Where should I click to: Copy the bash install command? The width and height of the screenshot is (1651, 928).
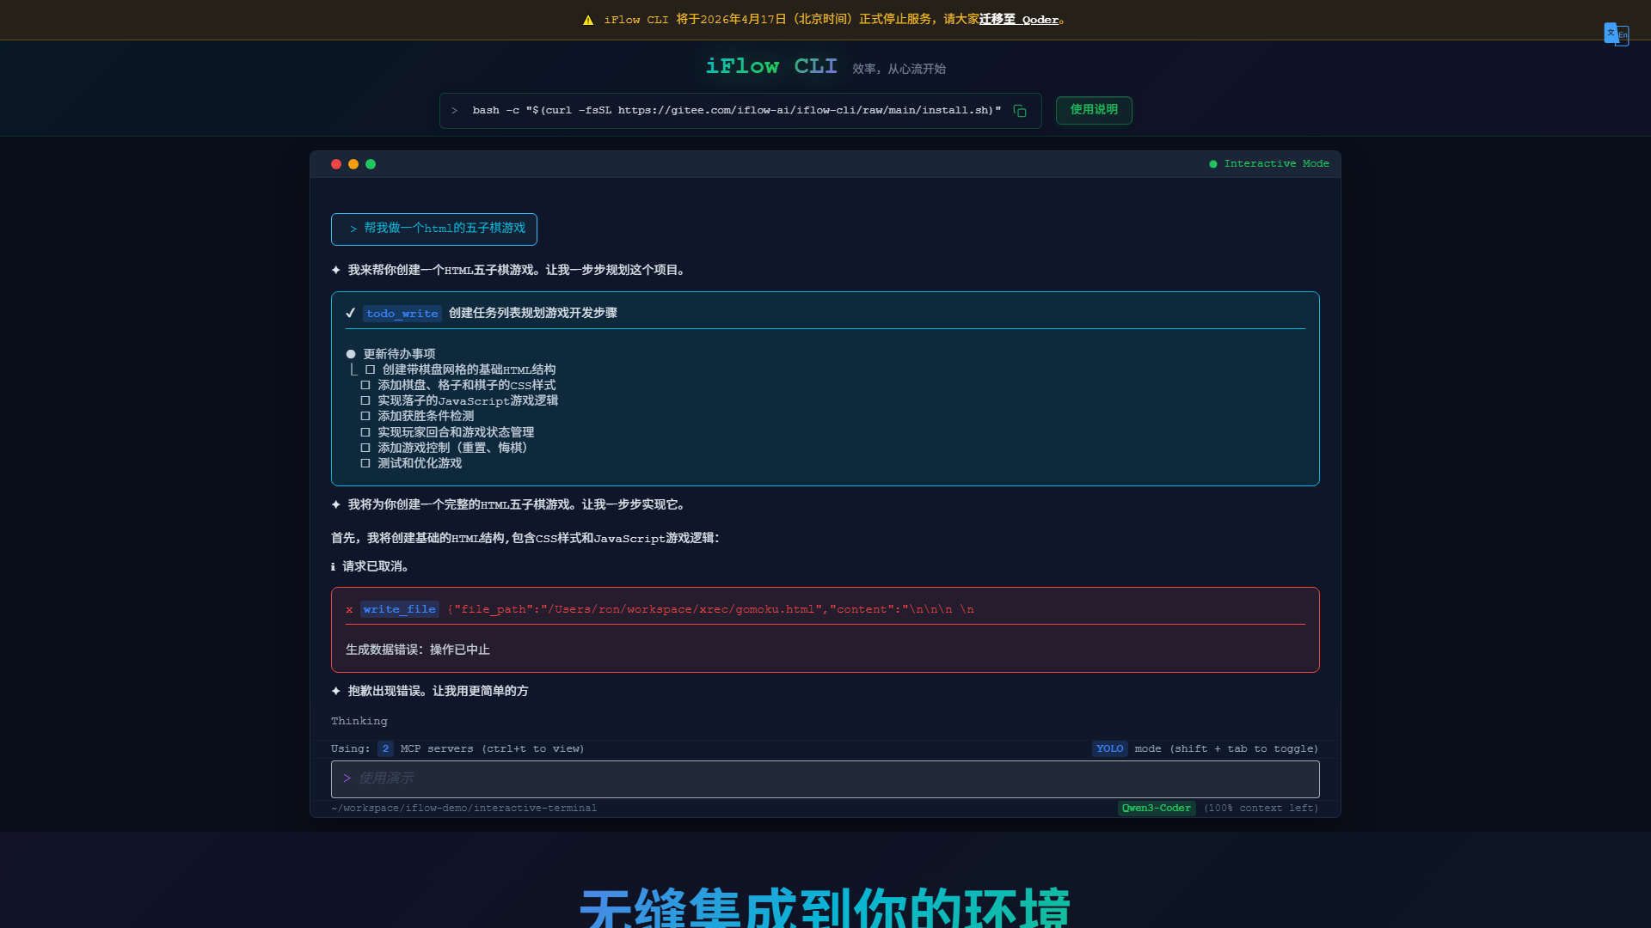pyautogui.click(x=1020, y=111)
